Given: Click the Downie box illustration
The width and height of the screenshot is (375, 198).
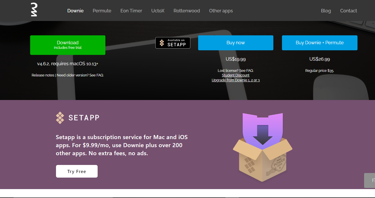Looking at the screenshot, I should tap(262, 147).
